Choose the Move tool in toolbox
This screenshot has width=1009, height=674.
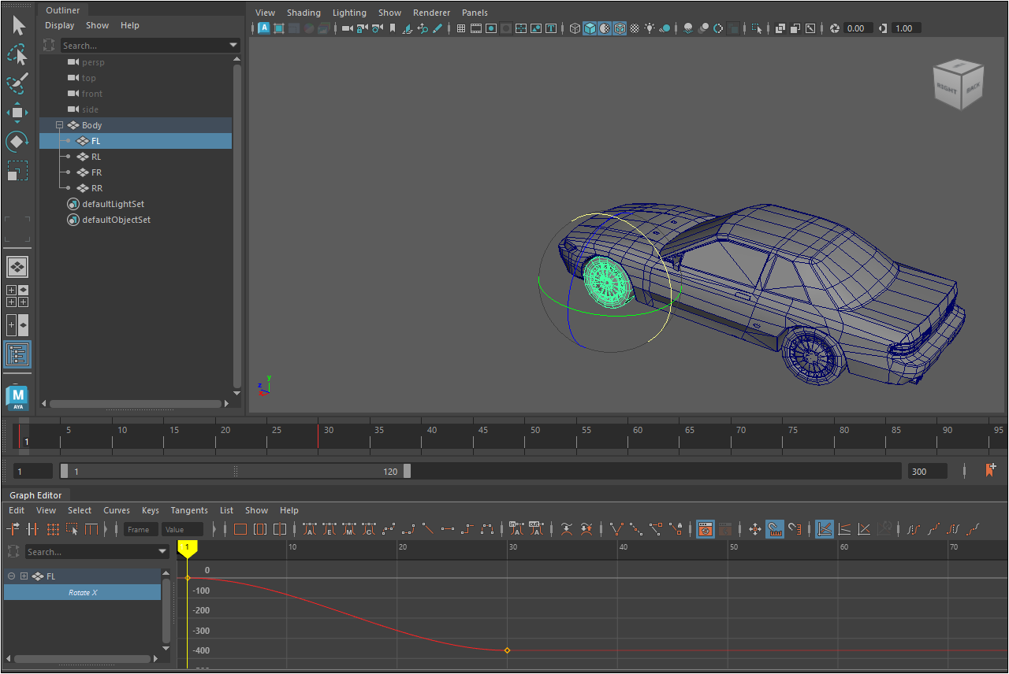coord(17,113)
